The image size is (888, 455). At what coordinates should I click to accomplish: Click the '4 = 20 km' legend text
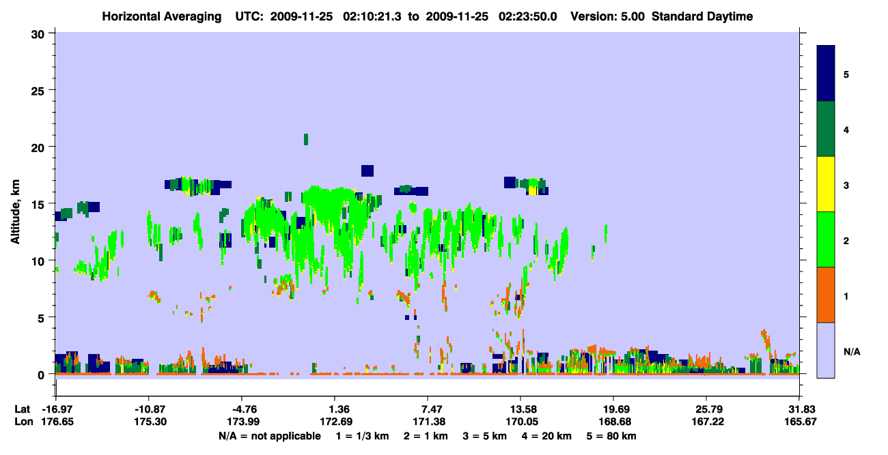pos(548,436)
